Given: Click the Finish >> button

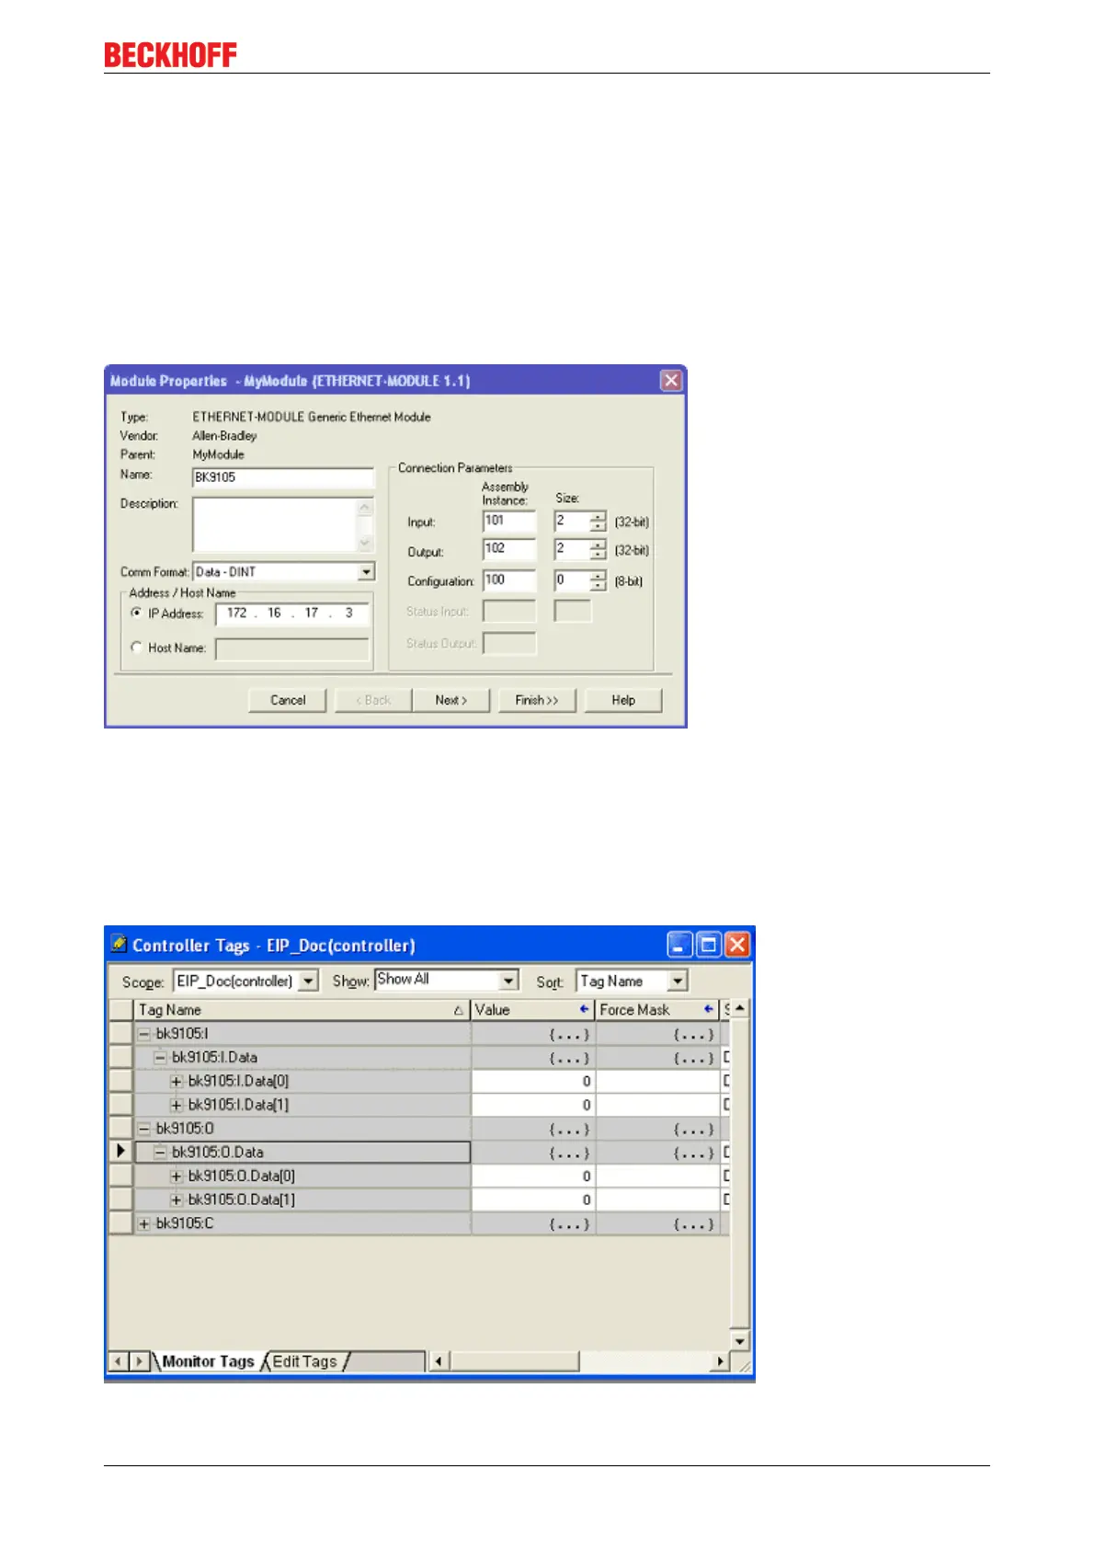Looking at the screenshot, I should [x=537, y=700].
